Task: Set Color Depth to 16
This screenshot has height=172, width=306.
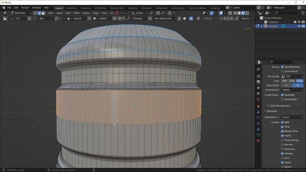Action: click(298, 86)
